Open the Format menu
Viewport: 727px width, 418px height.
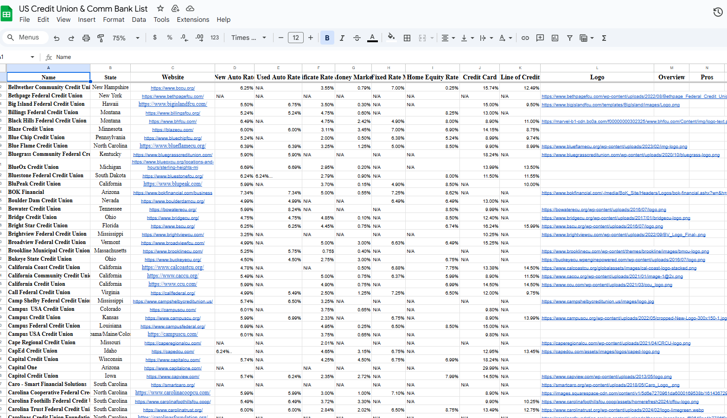pos(114,19)
